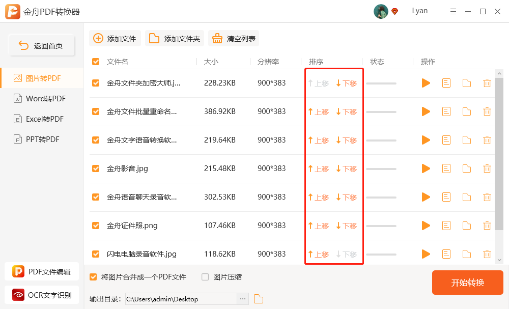Viewport: 509px width, 309px height.
Task: Folder icon for 金舟文字语音转换软 row
Action: point(467,140)
